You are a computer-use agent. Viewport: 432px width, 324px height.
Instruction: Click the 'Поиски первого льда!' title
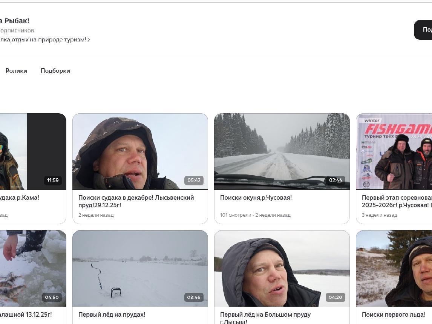point(394,315)
